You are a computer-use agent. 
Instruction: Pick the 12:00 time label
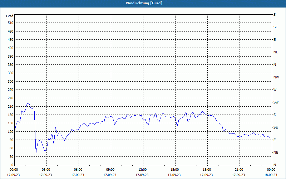tap(142, 170)
